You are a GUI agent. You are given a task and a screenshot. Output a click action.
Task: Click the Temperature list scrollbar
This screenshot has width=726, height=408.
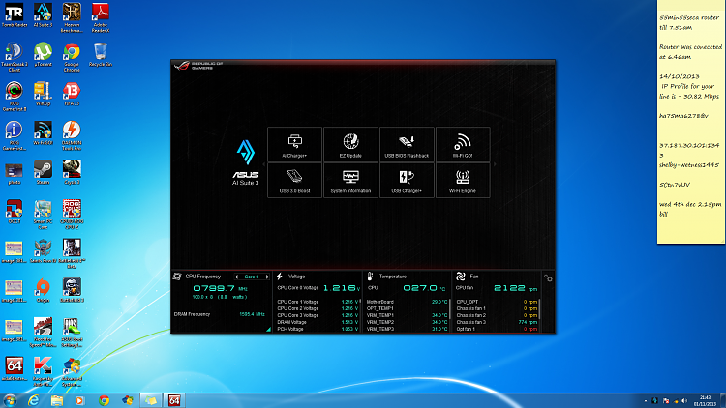[449, 309]
